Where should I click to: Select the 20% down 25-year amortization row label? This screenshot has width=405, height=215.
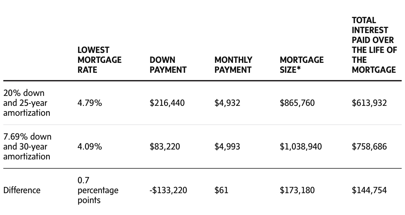[x=27, y=103]
